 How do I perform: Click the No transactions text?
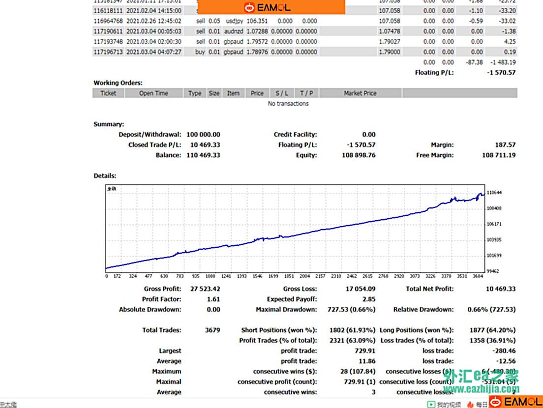288,103
